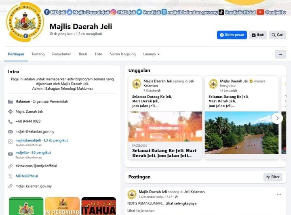Screen dimensions: 291x215
Task: Search the page with Cari button
Action: pos(277,35)
